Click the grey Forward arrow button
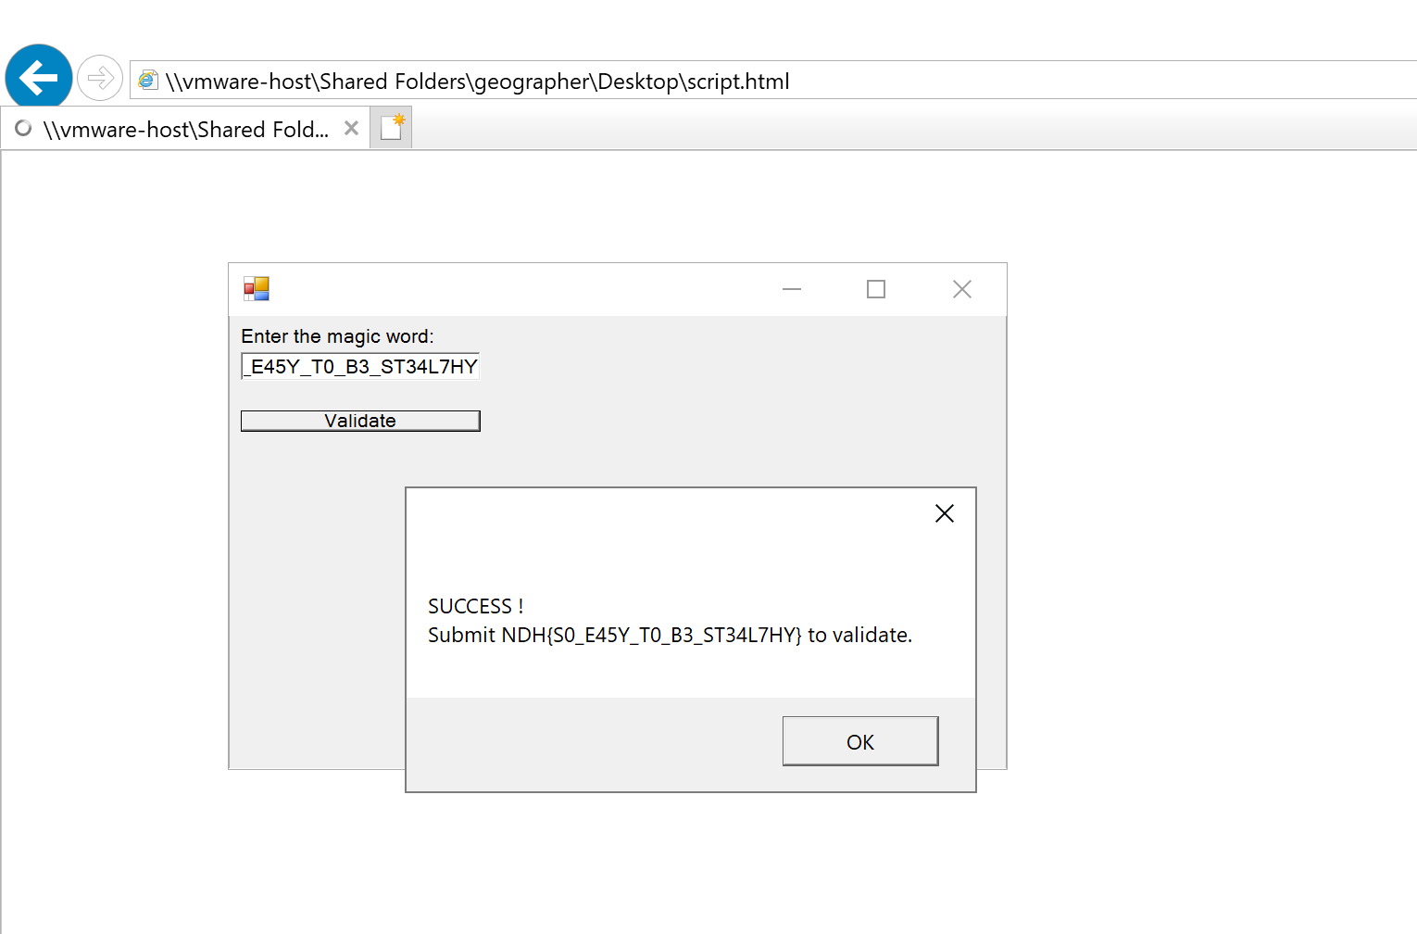Viewport: 1417px width, 934px height. point(100,78)
